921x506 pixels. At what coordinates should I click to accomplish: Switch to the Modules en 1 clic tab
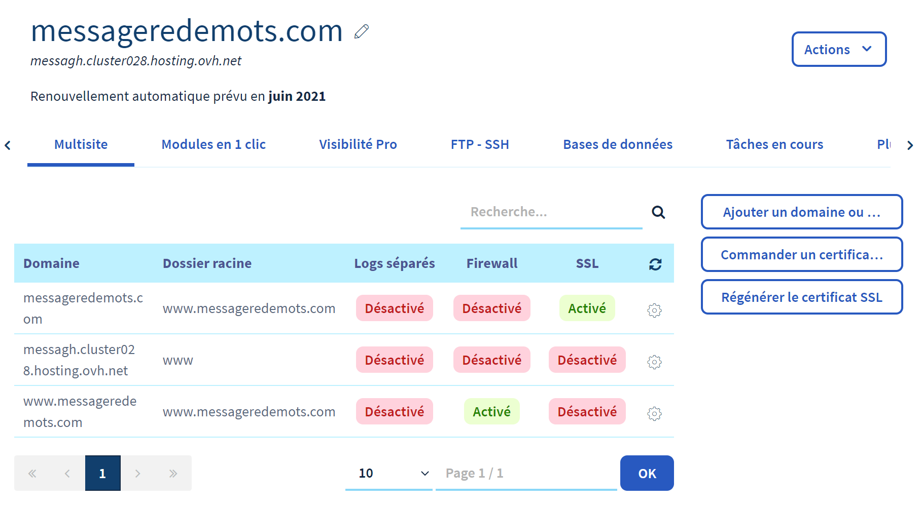click(x=214, y=145)
